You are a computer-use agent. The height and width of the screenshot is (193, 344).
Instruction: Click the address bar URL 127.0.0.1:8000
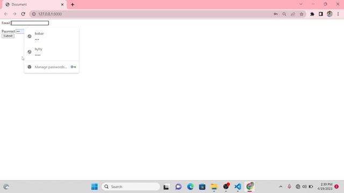(x=50, y=14)
